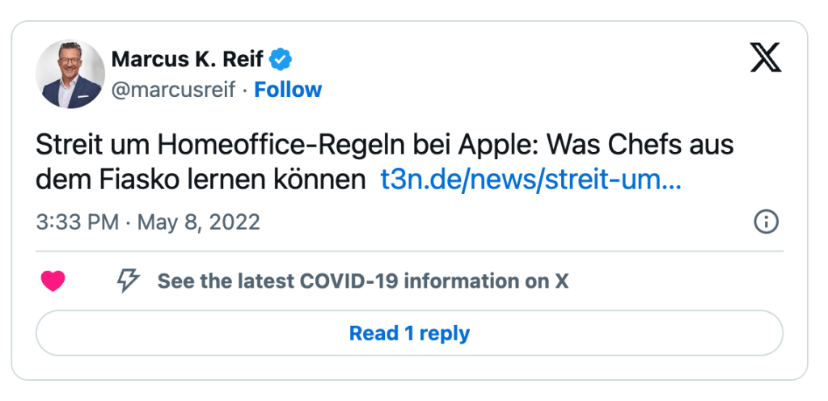Viewport: 828px width, 401px height.
Task: Click the lightning bolt icon
Action: click(x=128, y=281)
